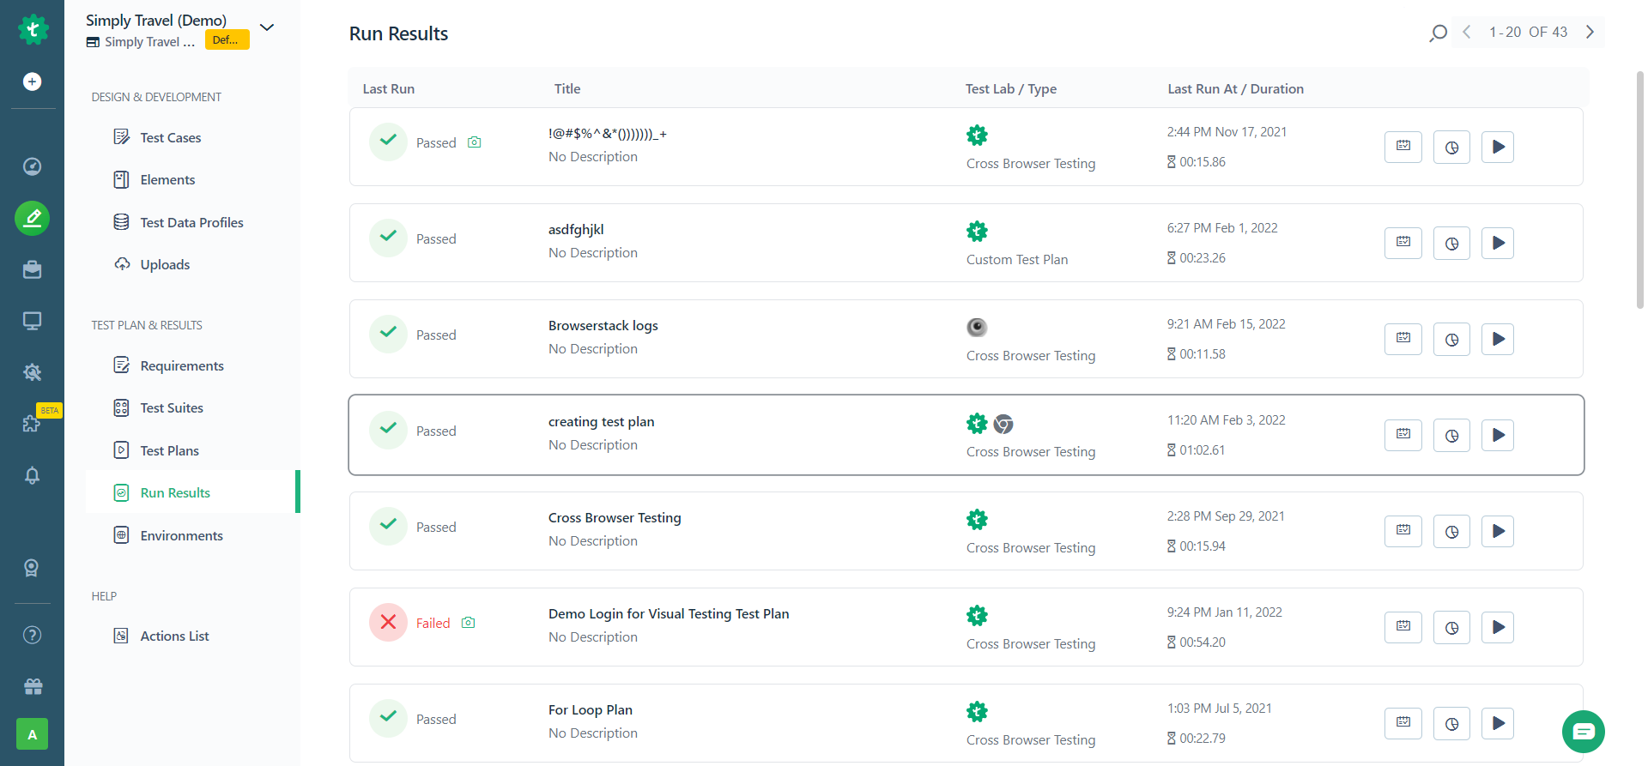
Task: Run the 'creating test plan' with play button
Action: (1498, 435)
